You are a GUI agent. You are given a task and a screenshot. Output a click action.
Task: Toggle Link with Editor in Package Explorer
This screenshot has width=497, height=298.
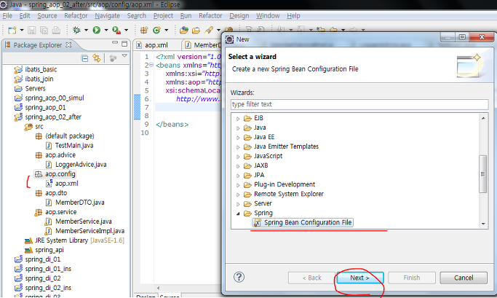(96, 58)
